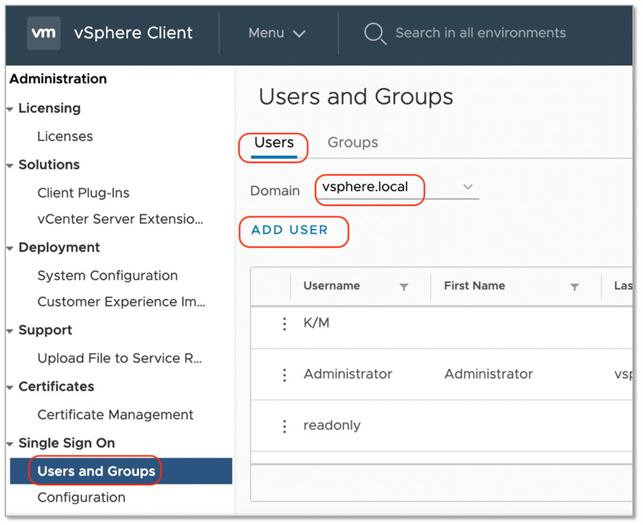
Task: Open the Domain selection dropdown
Action: coord(468,187)
